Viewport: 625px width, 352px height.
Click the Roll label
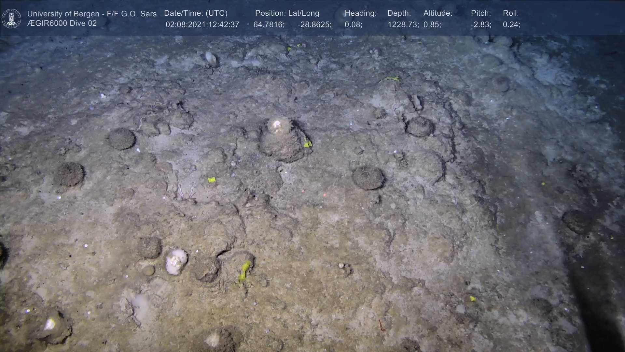(510, 13)
